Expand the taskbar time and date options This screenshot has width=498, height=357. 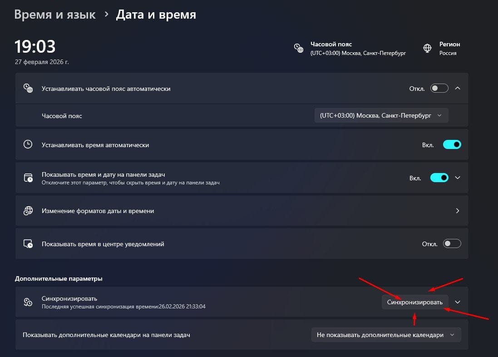[458, 178]
